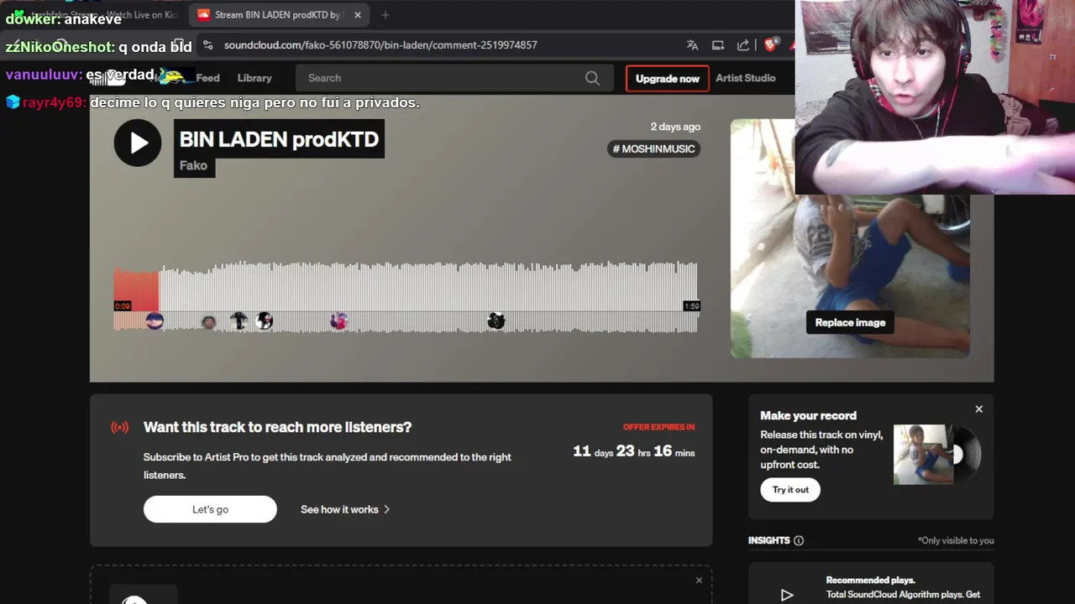Click the last black comment avatar on waveform
Viewport: 1075px width, 604px height.
[496, 320]
